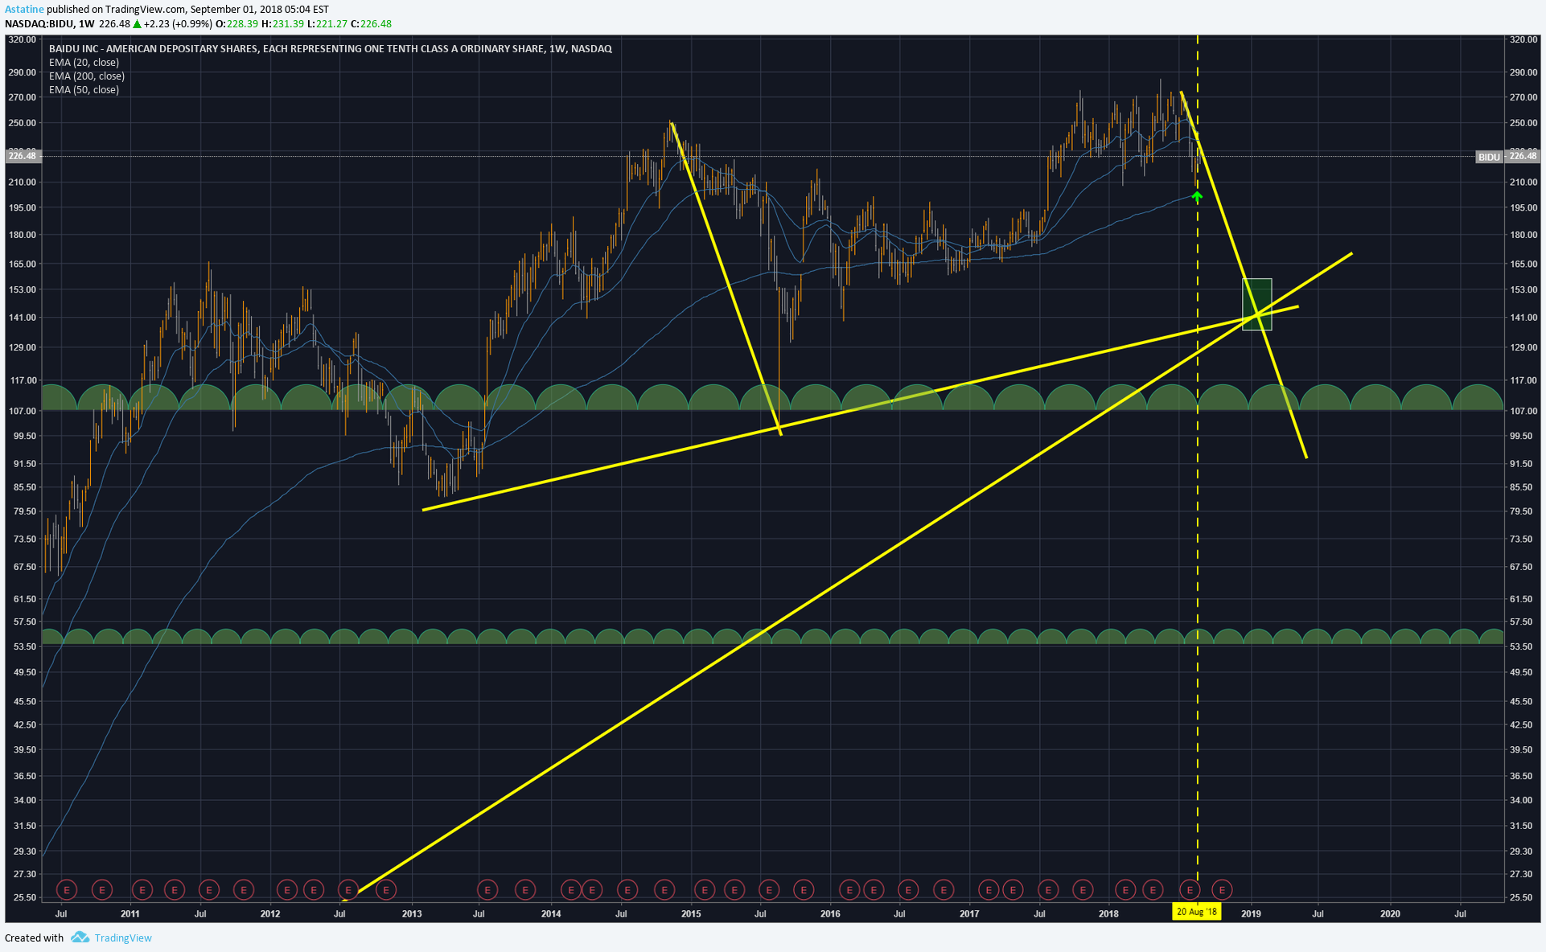Open author Astatine's profile link
This screenshot has width=1546, height=952.
pos(24,10)
